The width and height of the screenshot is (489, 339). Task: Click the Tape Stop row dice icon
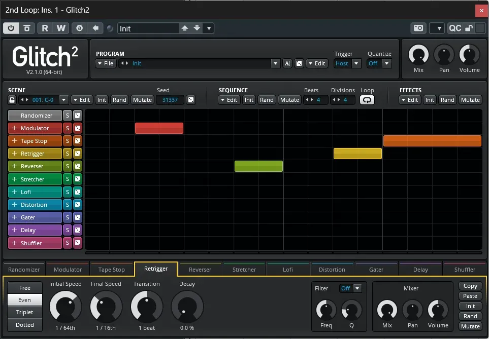pos(78,141)
